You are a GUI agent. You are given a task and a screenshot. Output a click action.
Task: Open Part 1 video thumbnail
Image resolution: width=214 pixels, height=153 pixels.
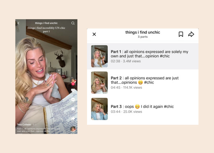99,56
